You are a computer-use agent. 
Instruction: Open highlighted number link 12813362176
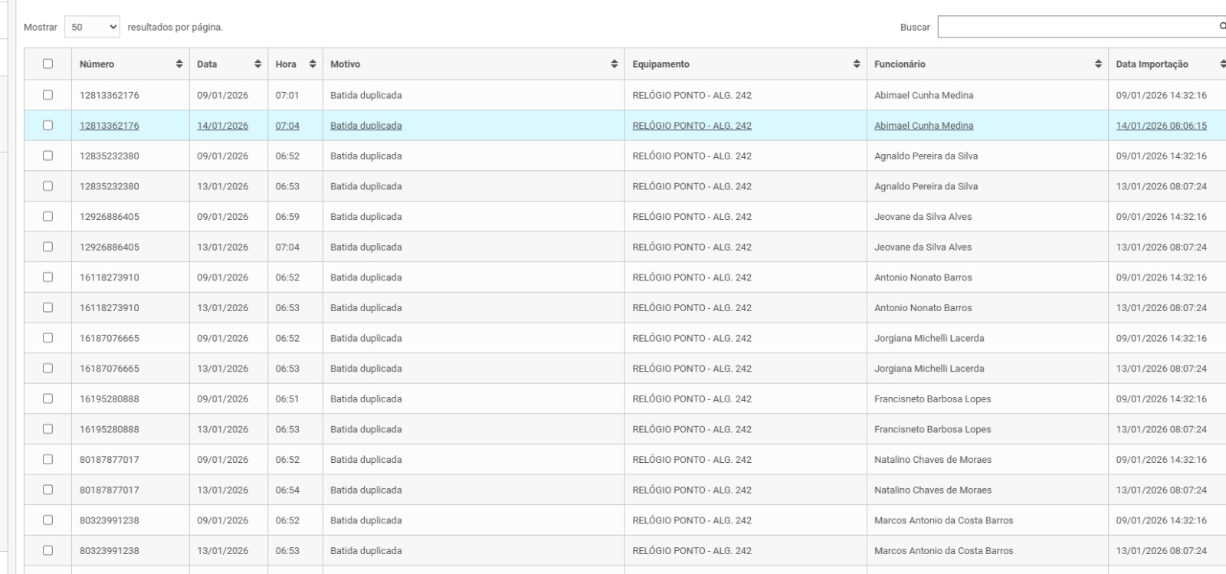click(110, 126)
